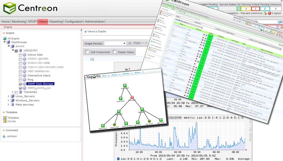Open the Configuration menu
Viewport: 283px width, 161px height.
tap(74, 22)
